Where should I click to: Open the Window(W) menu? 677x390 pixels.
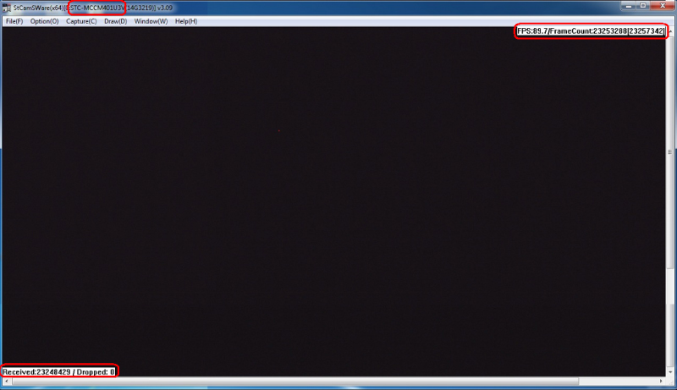pyautogui.click(x=151, y=21)
